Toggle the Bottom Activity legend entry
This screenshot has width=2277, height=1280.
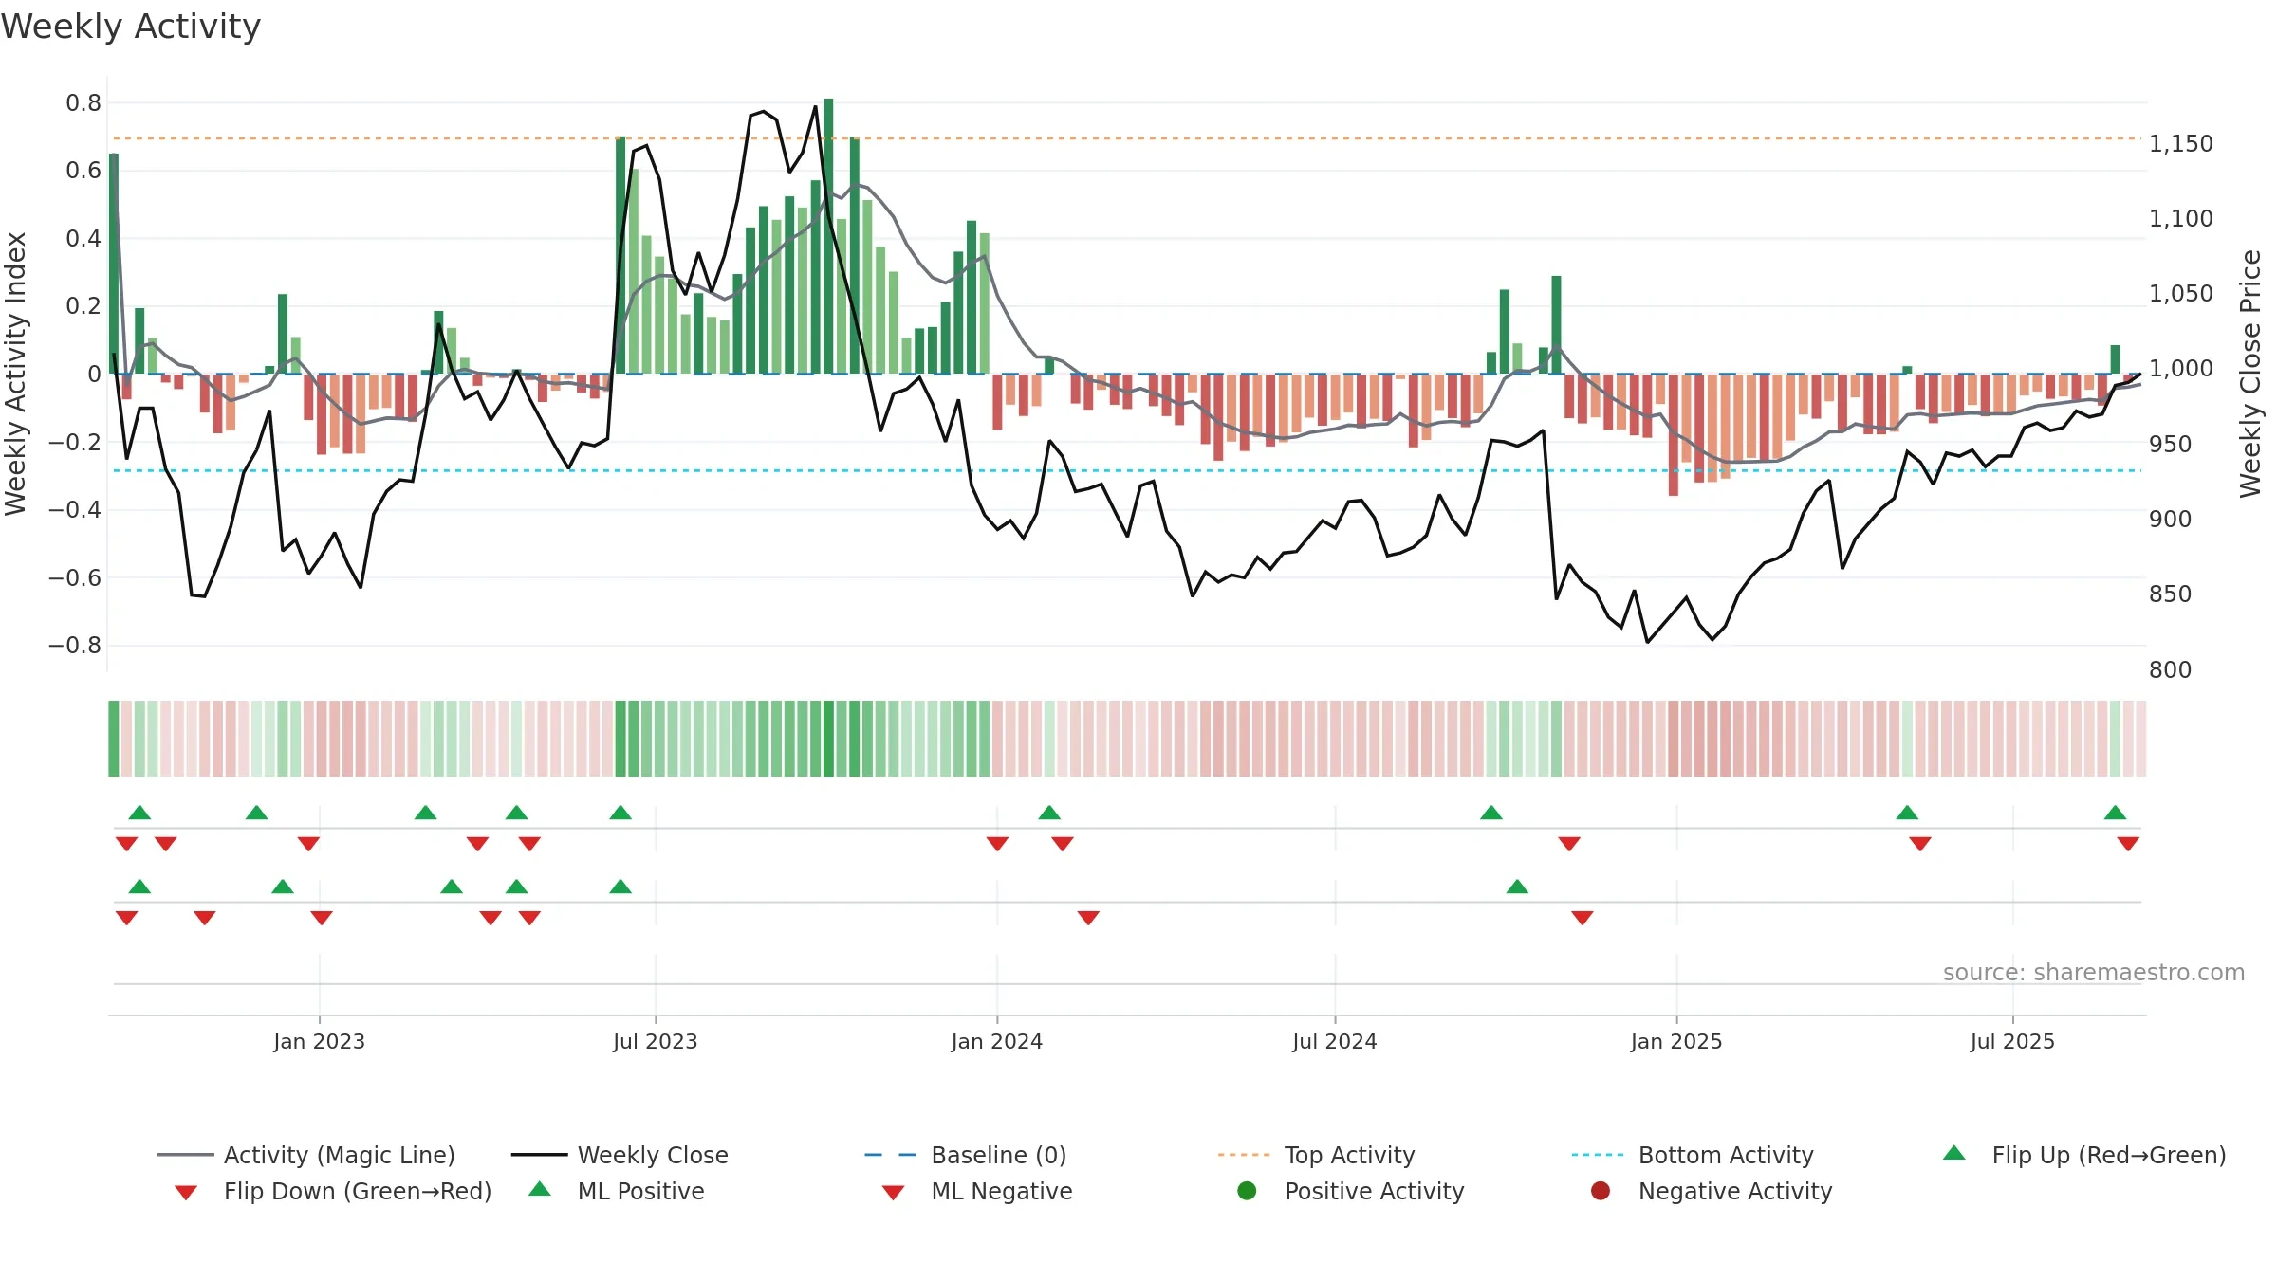(1693, 1155)
